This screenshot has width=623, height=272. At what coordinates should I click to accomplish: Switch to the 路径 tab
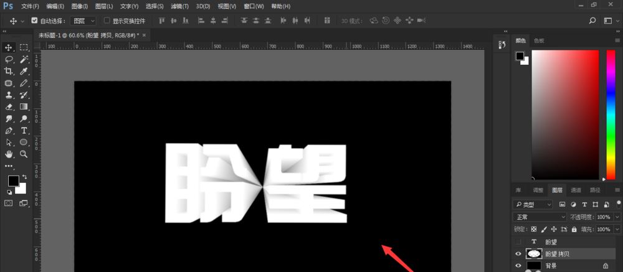tap(595, 190)
